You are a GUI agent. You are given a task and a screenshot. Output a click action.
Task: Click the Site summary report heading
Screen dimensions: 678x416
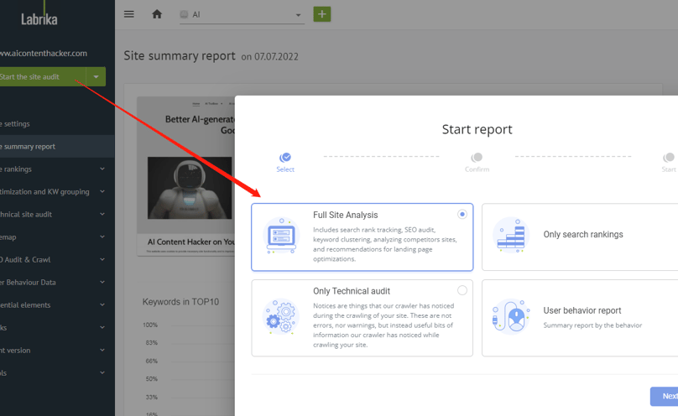tap(180, 55)
